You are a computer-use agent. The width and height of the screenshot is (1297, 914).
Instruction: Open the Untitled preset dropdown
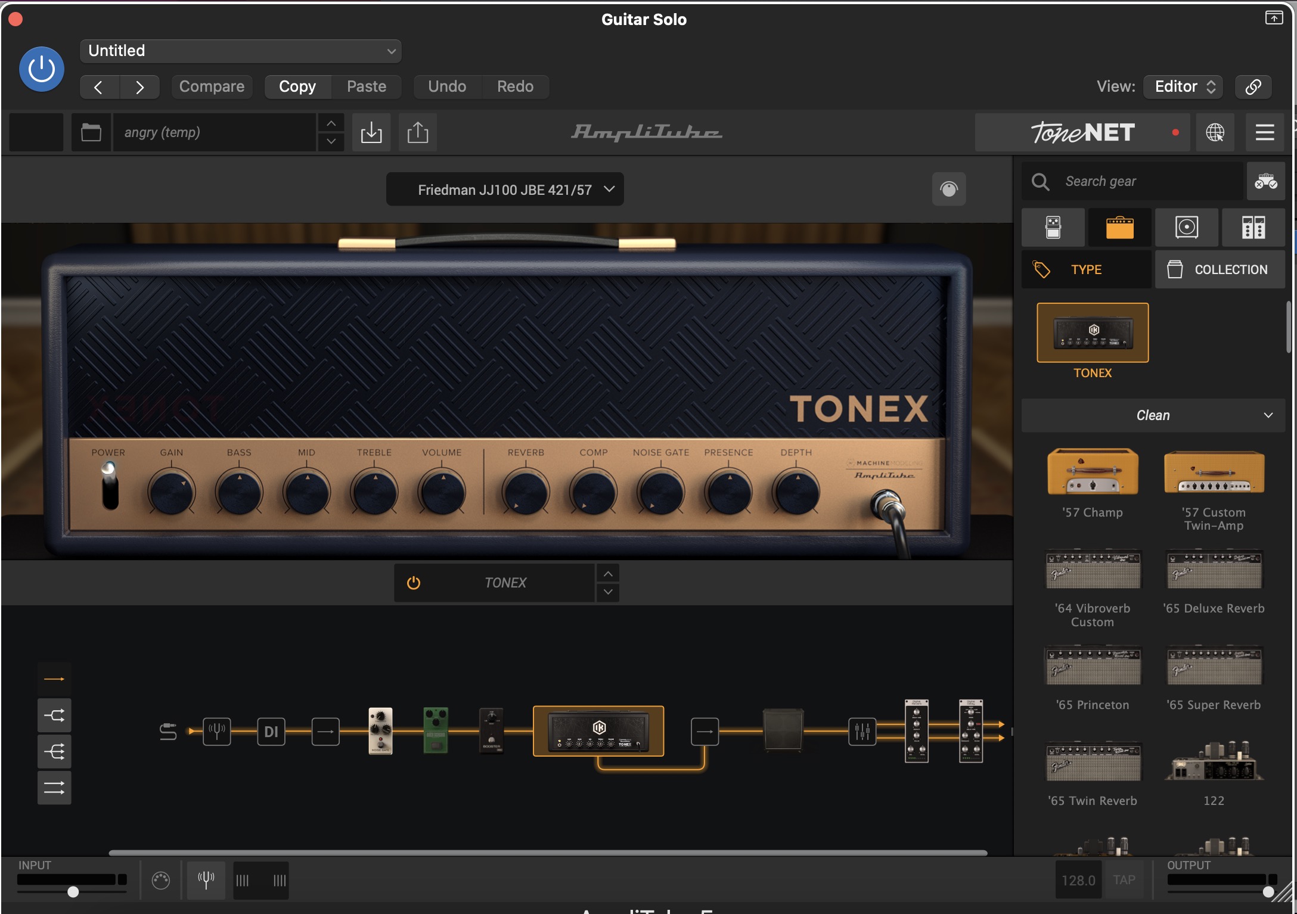(x=240, y=51)
